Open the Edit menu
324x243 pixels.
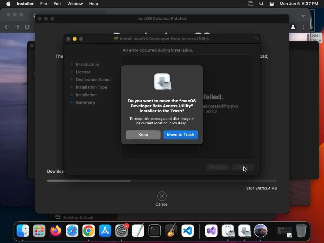[x=57, y=4]
